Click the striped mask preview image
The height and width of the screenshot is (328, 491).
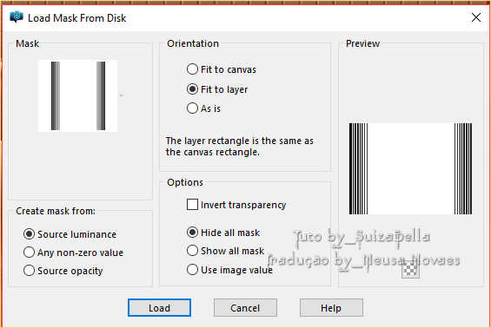point(410,169)
